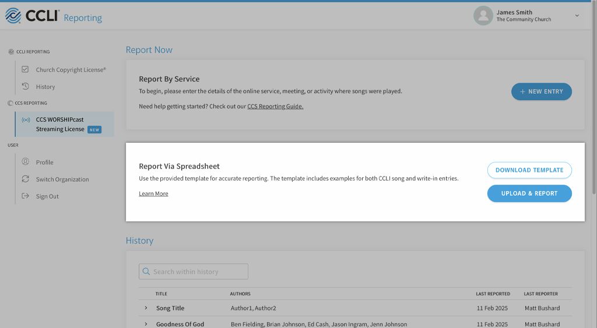Open History in the sidebar
Screen dimensions: 597x328
coord(45,87)
